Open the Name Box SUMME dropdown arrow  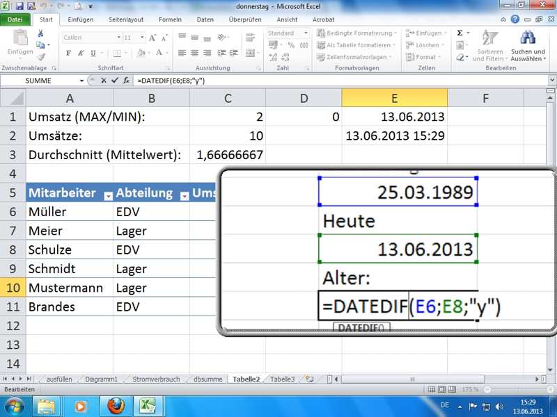coord(81,81)
